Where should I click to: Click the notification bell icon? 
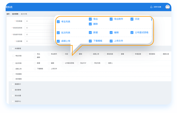tap(151, 7)
